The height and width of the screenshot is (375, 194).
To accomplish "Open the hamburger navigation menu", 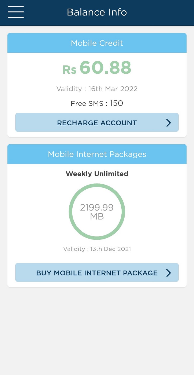I will coord(16,12).
